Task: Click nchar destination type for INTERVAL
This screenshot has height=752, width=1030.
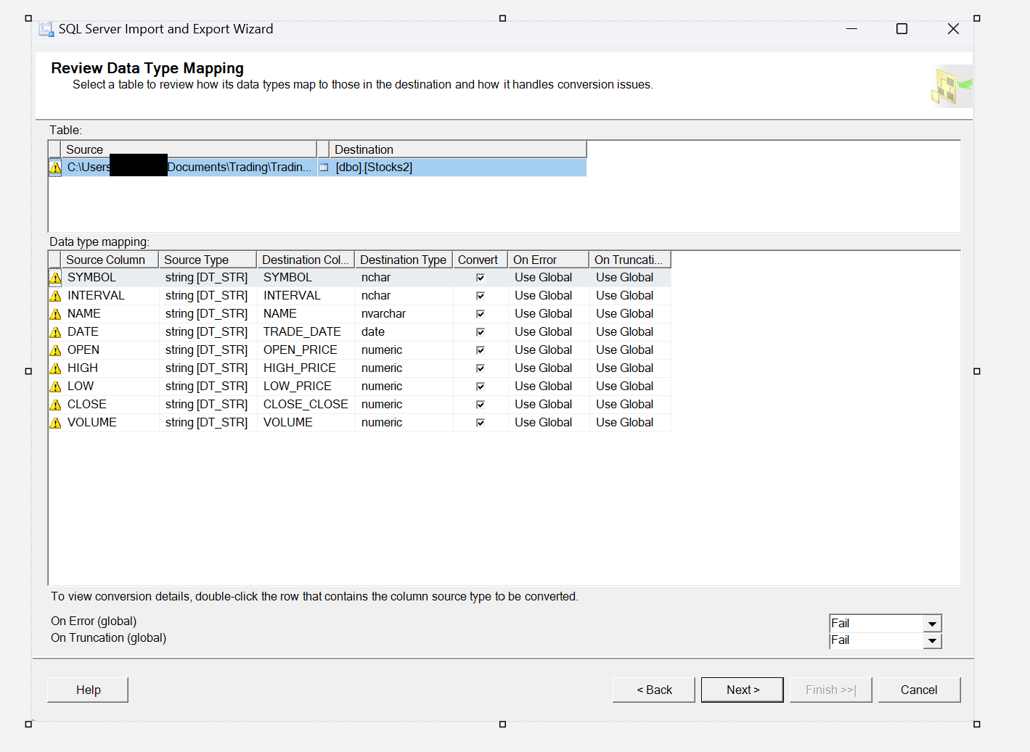Action: coord(404,296)
